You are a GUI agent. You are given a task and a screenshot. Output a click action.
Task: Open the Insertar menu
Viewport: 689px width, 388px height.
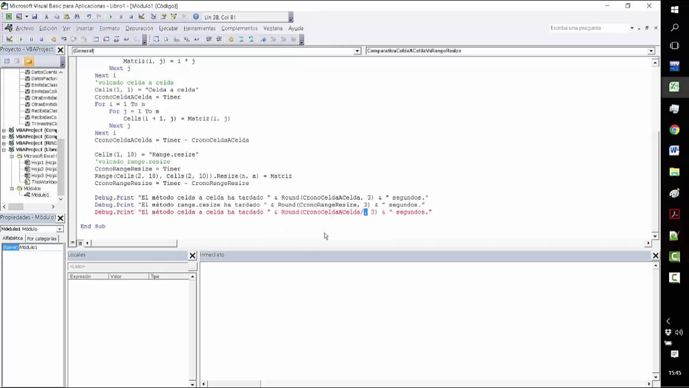tap(85, 28)
